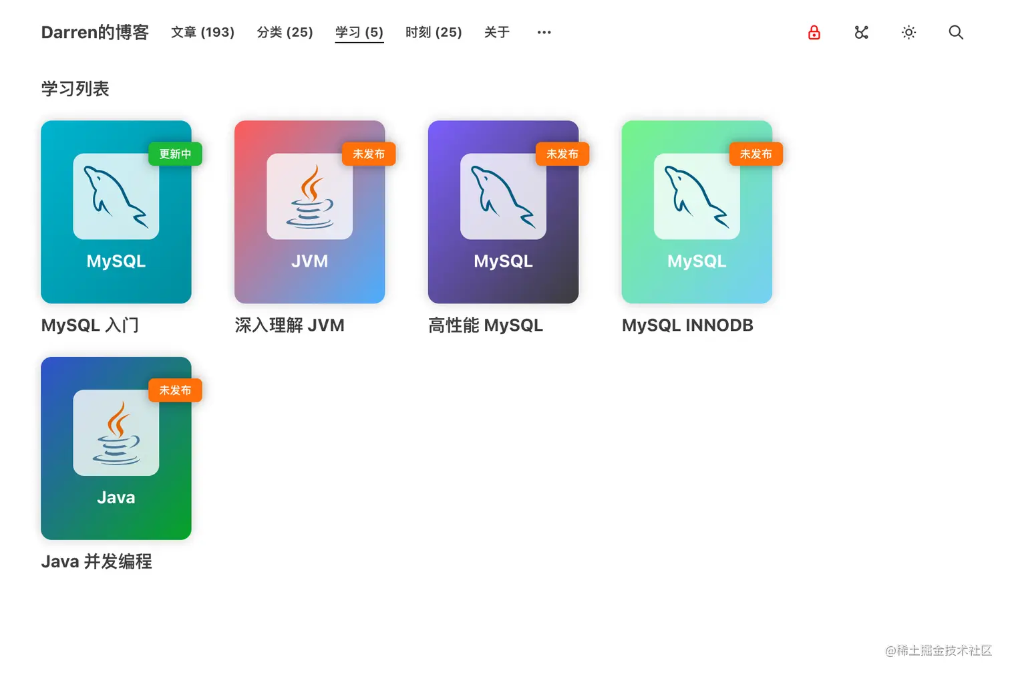1010x675 pixels.
Task: Open the 高性能 MySQL course title
Action: (x=486, y=325)
